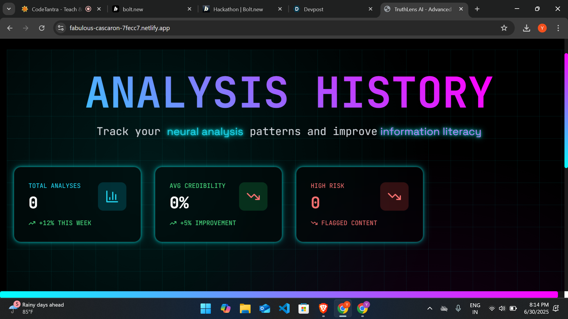
Task: Expand the tab search dropdown arrow
Action: 9,9
